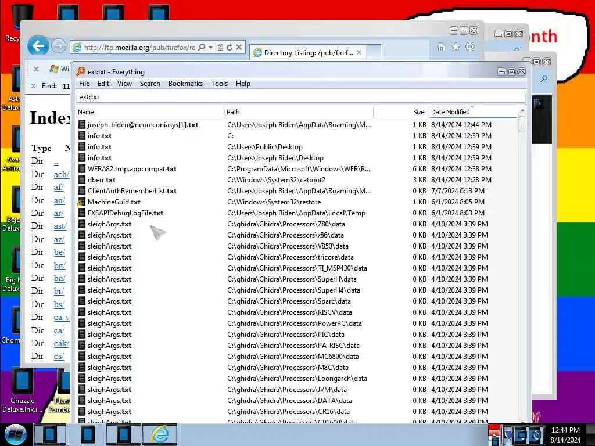Select info.txt in Joseph Biden Desktop
The image size is (595, 446).
click(99, 157)
